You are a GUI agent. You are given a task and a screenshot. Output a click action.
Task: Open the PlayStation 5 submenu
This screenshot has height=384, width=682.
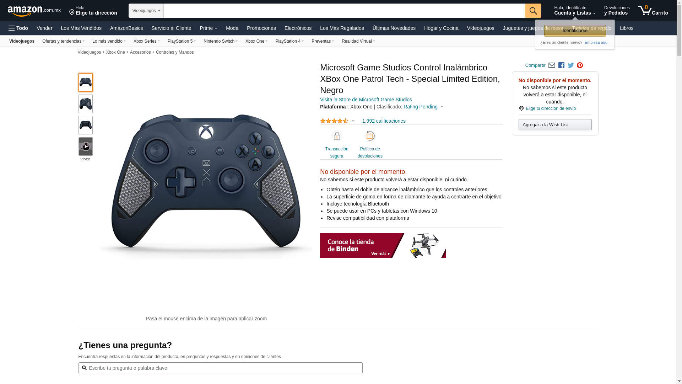182,41
